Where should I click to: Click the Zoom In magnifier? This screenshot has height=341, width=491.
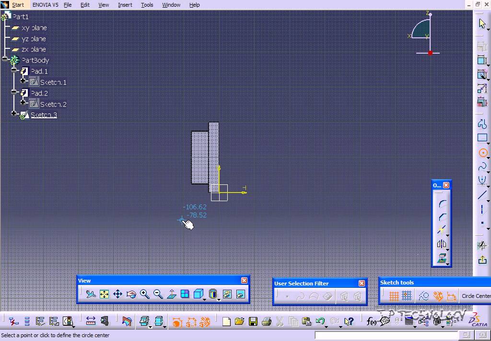[x=145, y=294]
